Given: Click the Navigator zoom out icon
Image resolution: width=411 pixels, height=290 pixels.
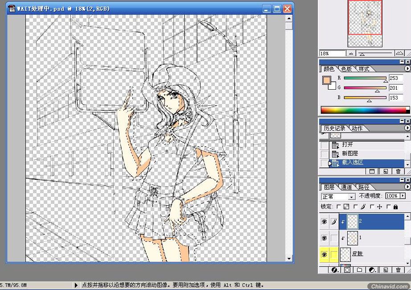Looking at the screenshot, I should click(x=351, y=54).
